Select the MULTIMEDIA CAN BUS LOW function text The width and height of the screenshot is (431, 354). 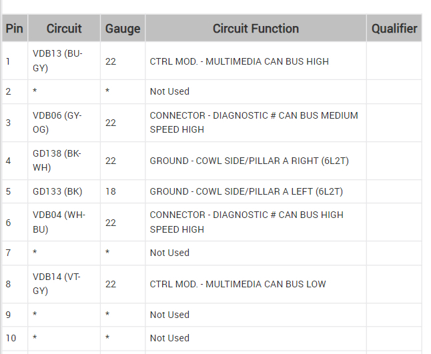point(238,284)
